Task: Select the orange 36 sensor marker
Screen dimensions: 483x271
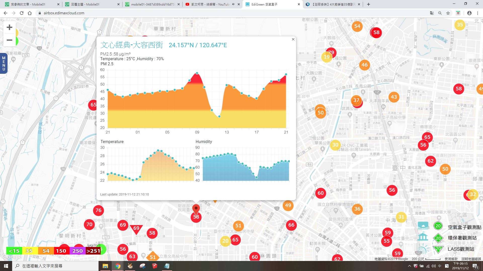Action: 357,209
